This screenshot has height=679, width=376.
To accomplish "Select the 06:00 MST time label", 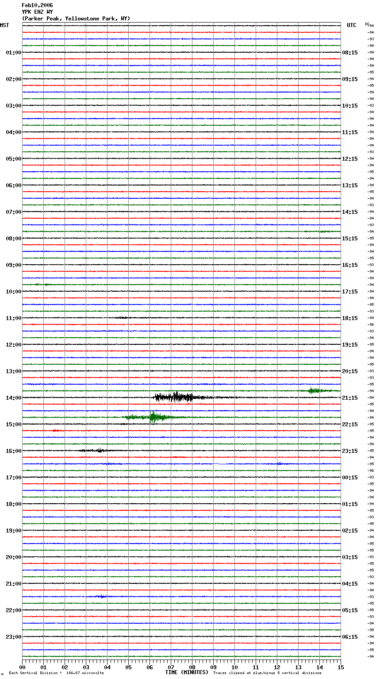I will (x=14, y=185).
